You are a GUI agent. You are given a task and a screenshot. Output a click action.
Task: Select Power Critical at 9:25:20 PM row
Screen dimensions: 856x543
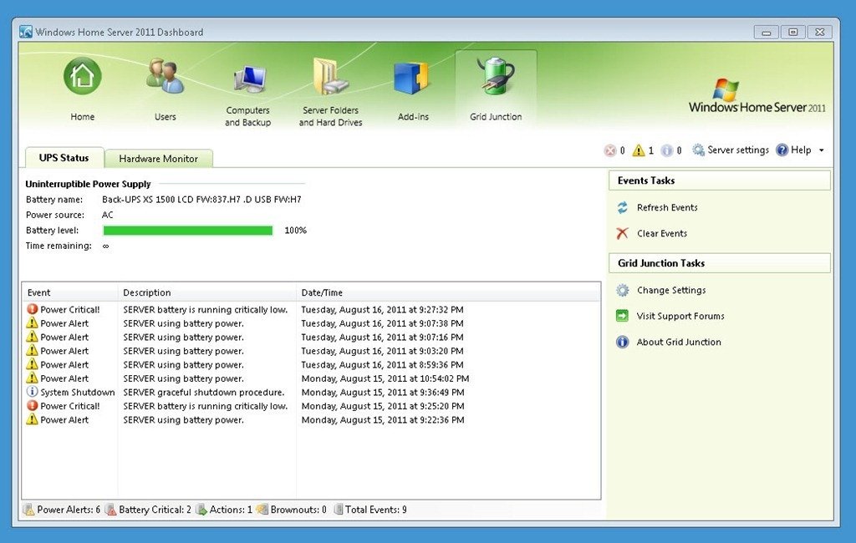click(x=311, y=406)
